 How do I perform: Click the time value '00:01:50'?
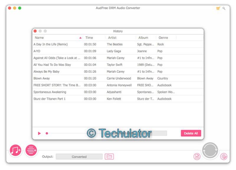(90, 44)
